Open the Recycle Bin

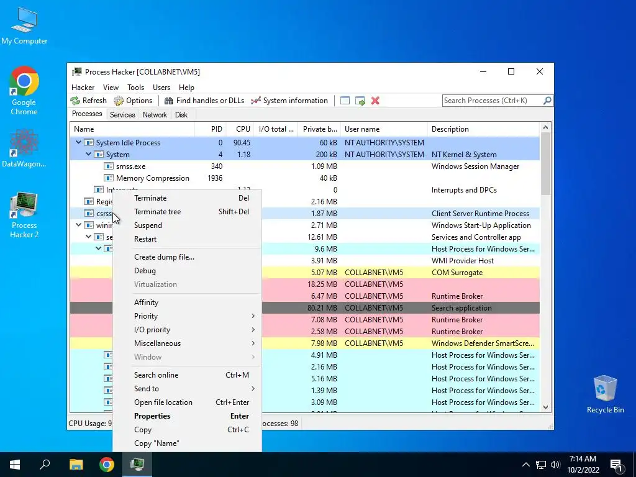(x=605, y=394)
